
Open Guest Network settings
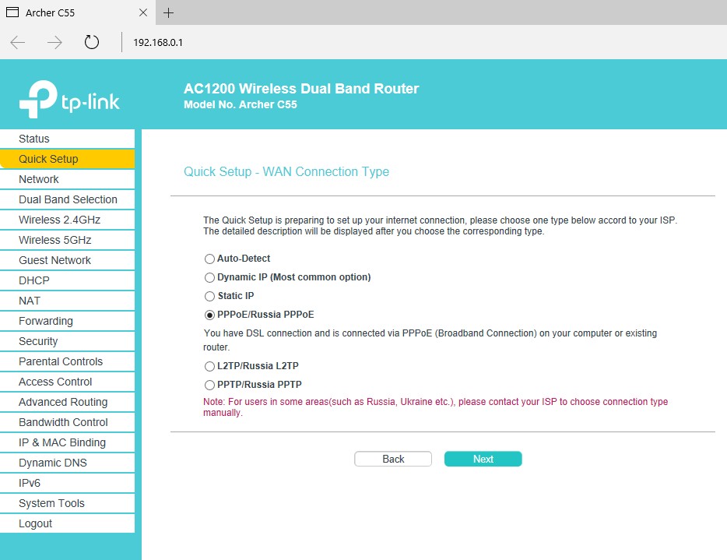click(67, 260)
